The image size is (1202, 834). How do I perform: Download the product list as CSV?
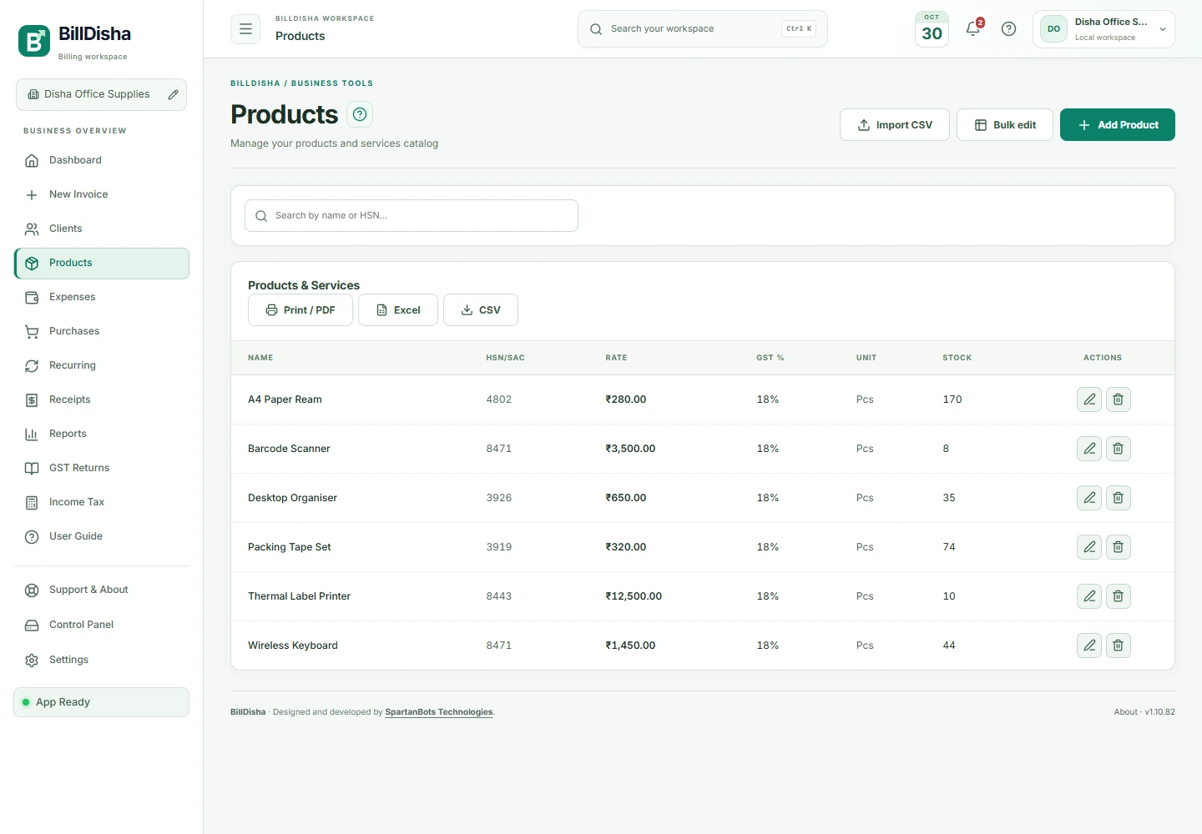point(481,310)
